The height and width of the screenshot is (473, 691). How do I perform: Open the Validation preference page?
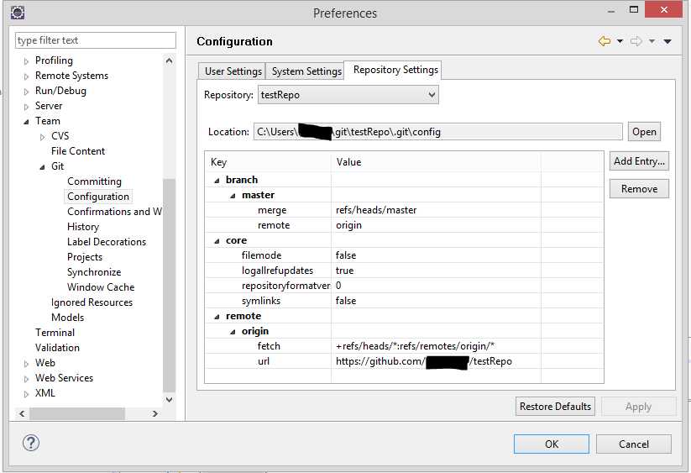coord(57,348)
